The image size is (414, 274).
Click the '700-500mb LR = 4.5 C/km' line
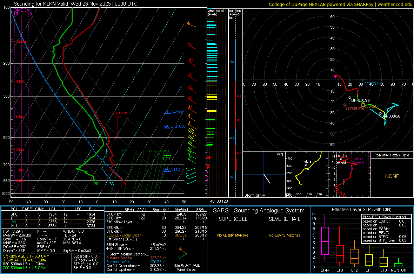point(25,268)
